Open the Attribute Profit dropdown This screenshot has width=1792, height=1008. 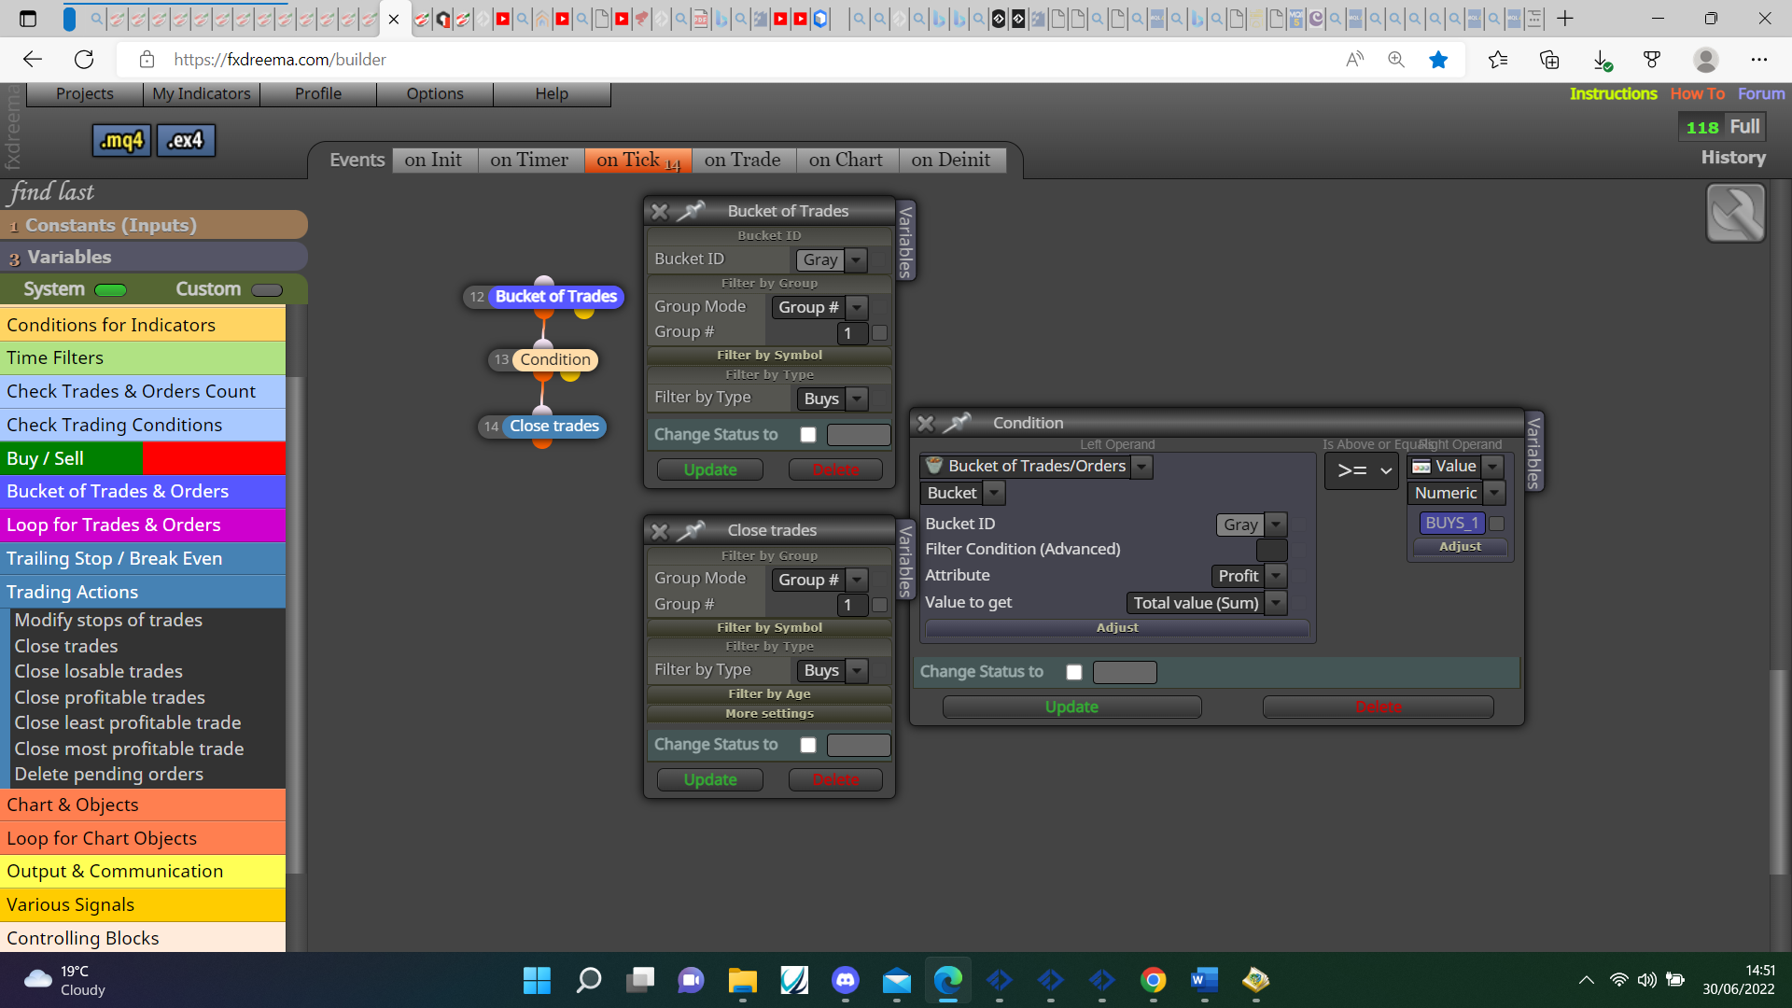[x=1249, y=576]
